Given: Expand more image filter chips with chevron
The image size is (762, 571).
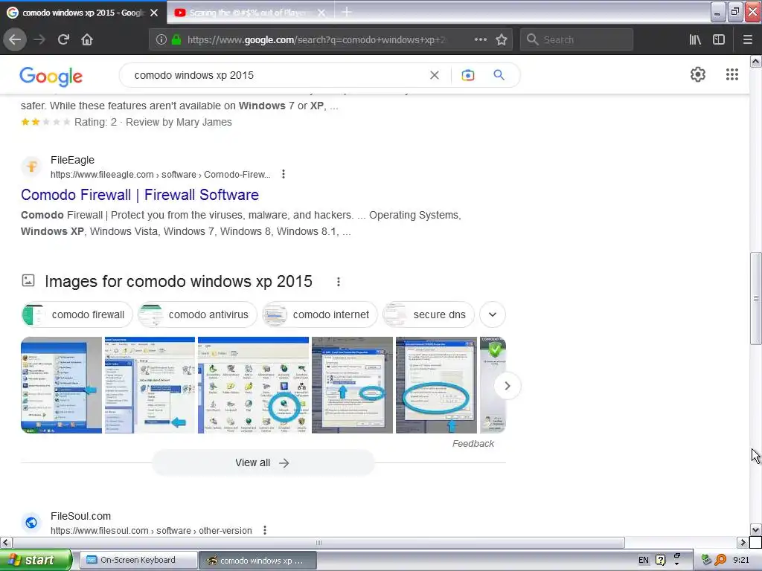Looking at the screenshot, I should [493, 314].
